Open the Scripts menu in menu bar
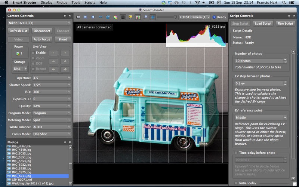This screenshot has height=187, width=299. tap(90, 3)
